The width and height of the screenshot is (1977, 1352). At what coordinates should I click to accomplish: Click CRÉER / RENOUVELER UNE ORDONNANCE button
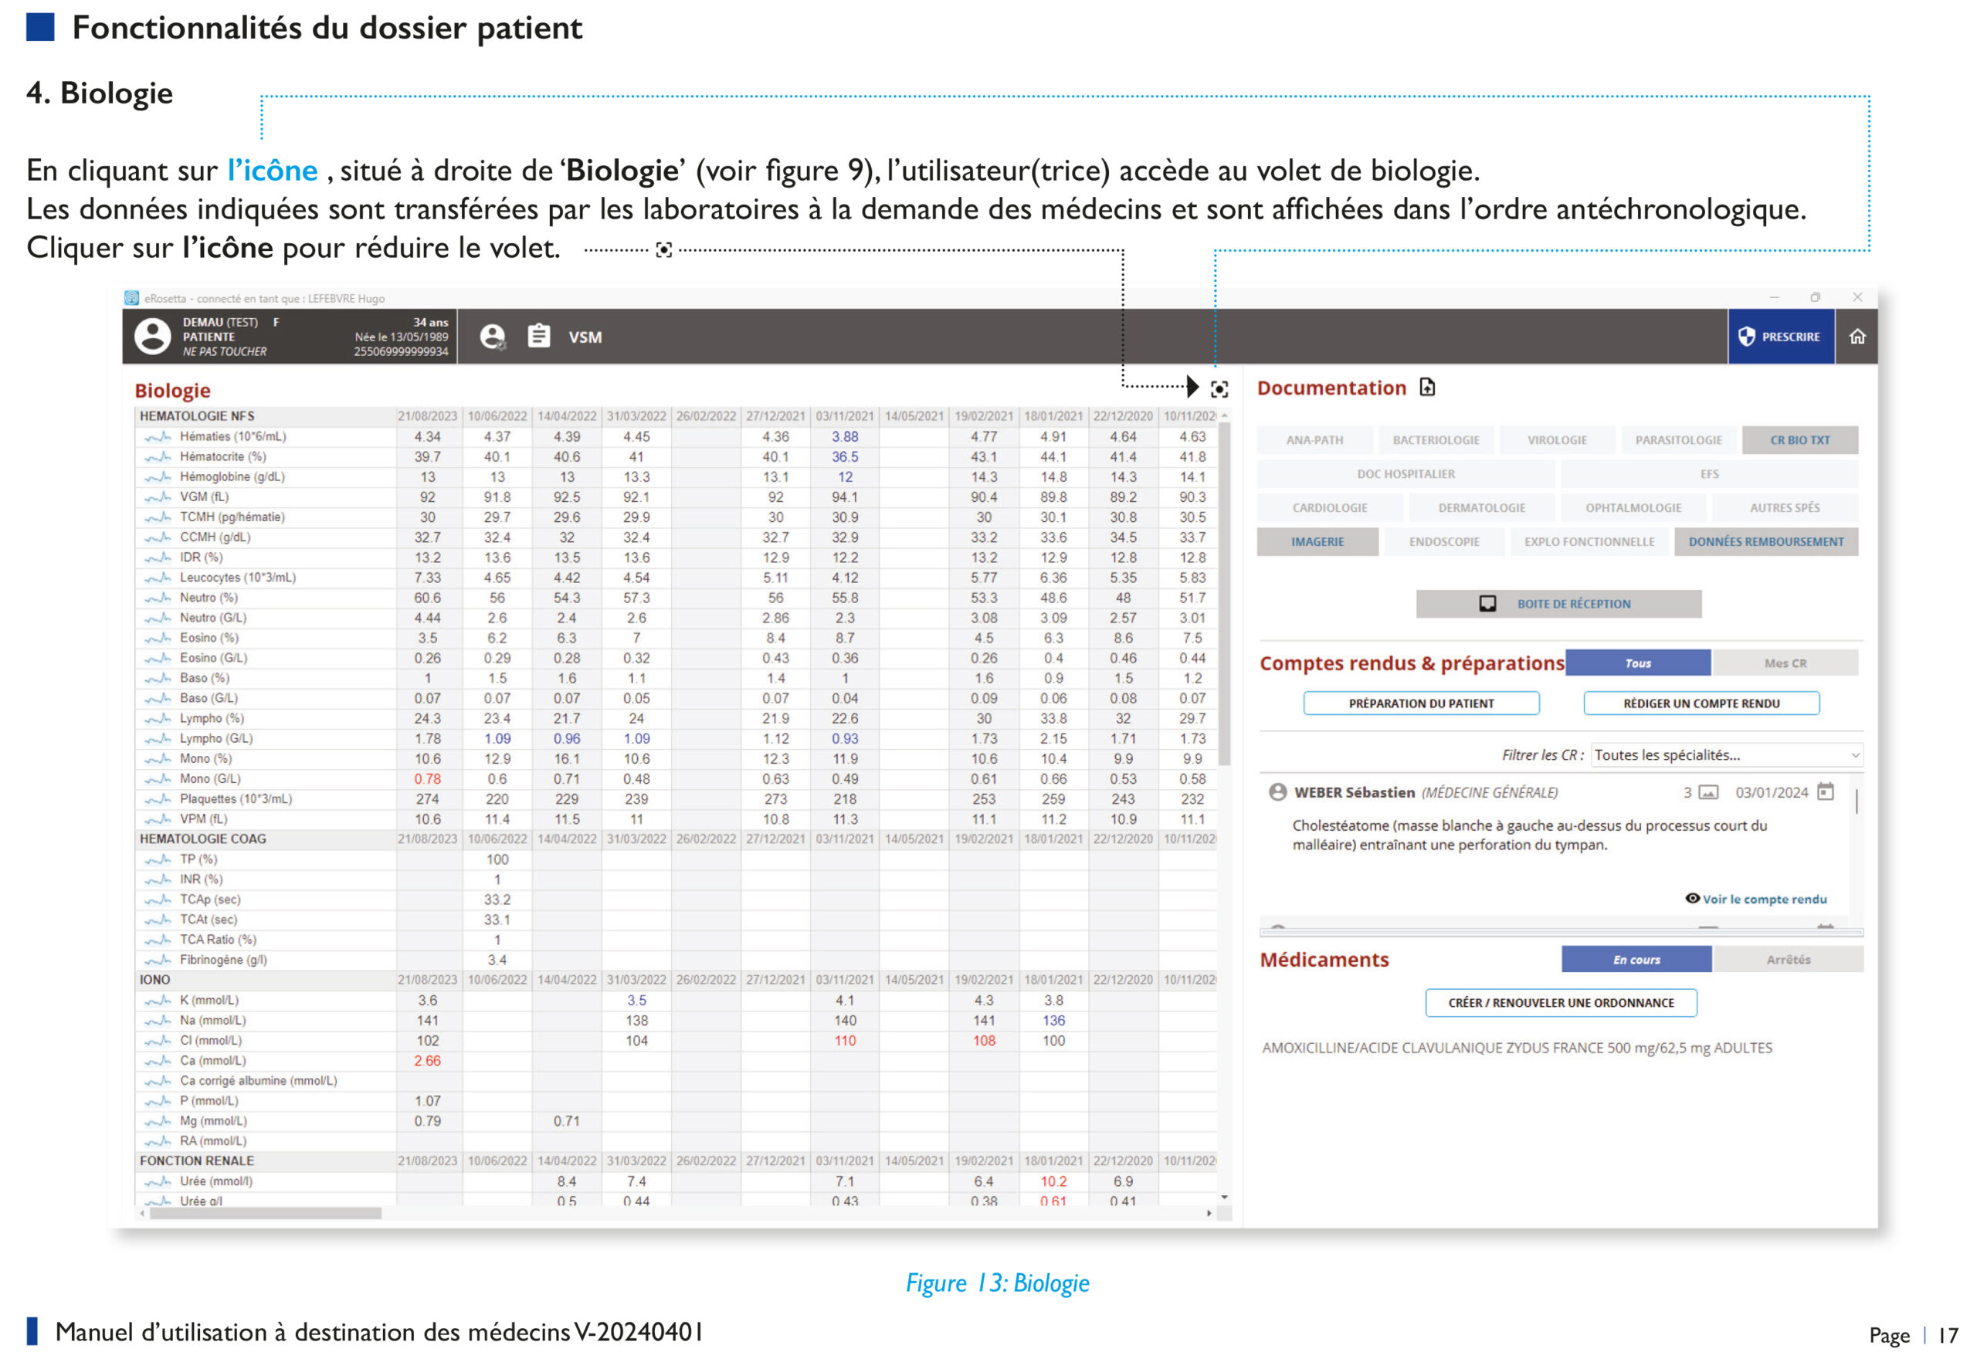[1560, 1002]
